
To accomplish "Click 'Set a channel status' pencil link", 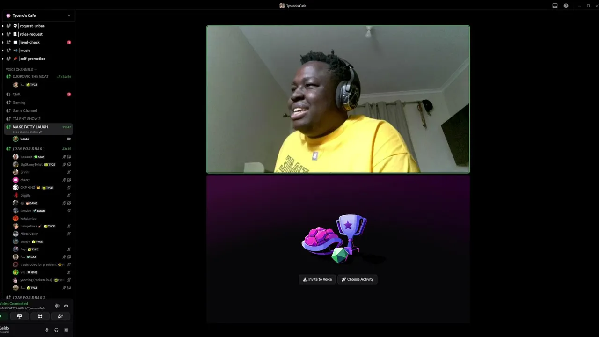I will tap(27, 132).
